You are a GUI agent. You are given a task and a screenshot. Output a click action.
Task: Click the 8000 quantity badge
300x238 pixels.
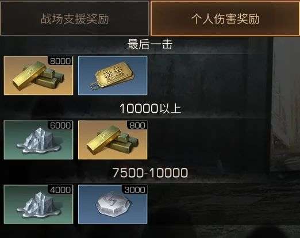(60, 61)
